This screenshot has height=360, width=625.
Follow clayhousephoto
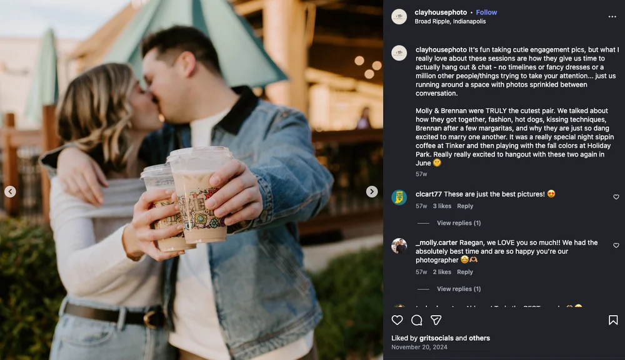pos(486,12)
